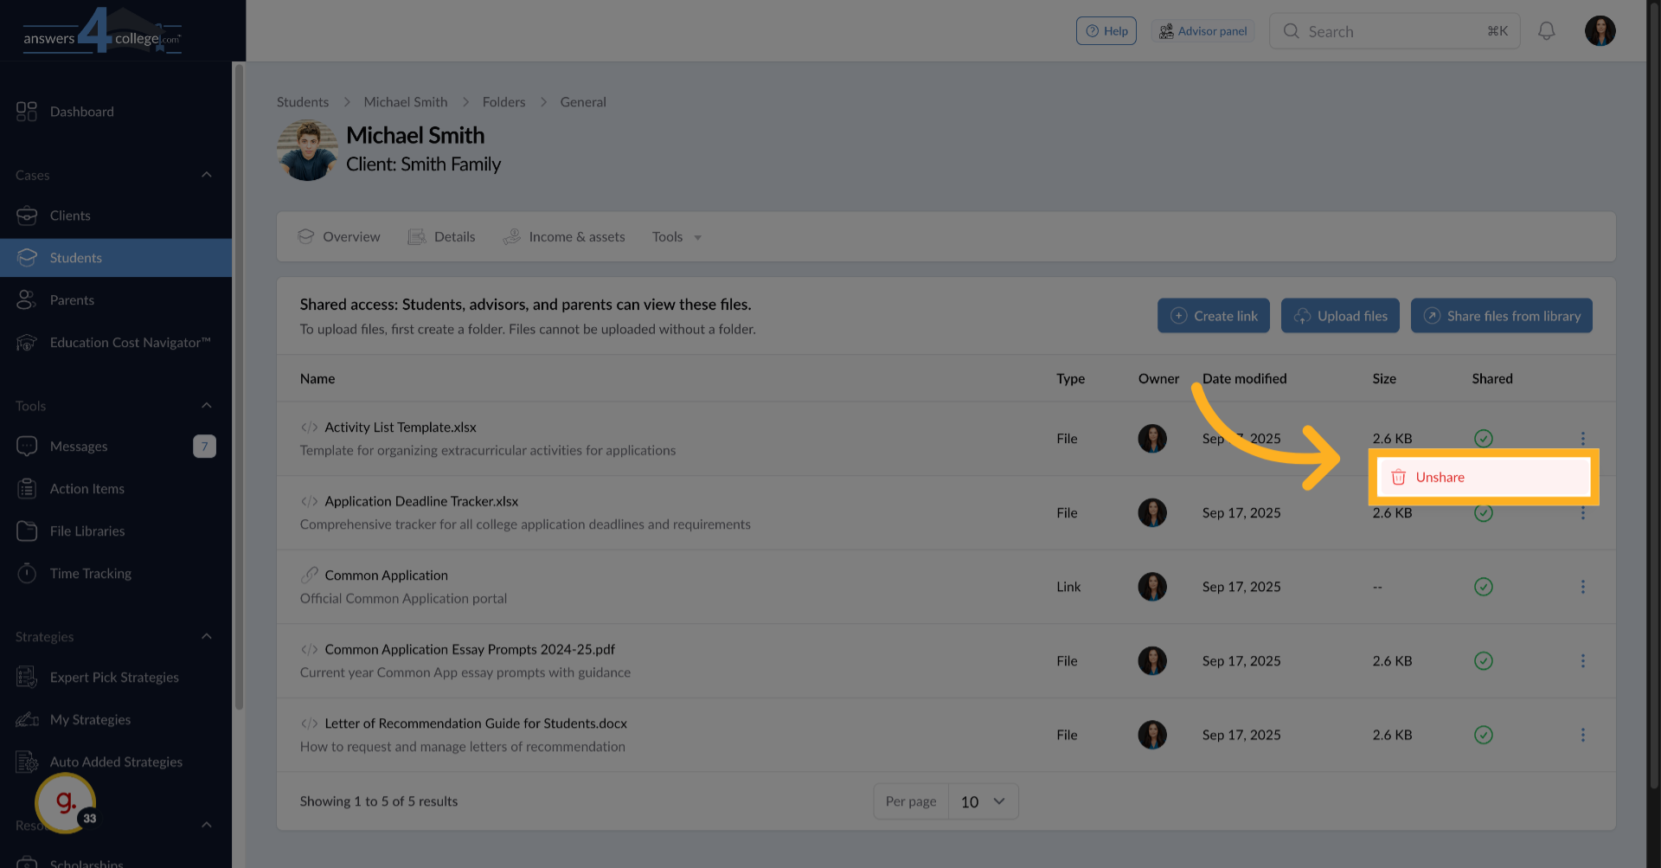Click the notifications bell icon
This screenshot has height=868, width=1661.
1546,31
